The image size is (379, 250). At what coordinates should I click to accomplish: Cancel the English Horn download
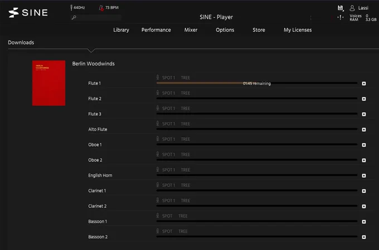point(364,176)
